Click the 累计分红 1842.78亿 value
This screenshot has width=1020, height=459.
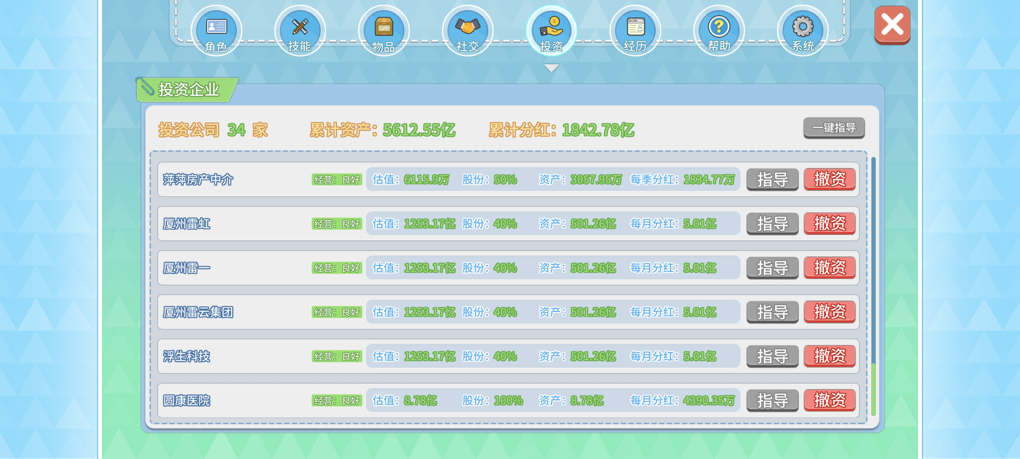(598, 130)
